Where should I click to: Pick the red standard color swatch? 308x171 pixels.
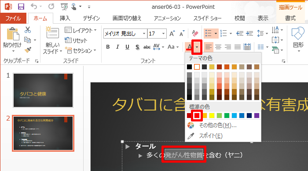pyautogui.click(x=197, y=116)
